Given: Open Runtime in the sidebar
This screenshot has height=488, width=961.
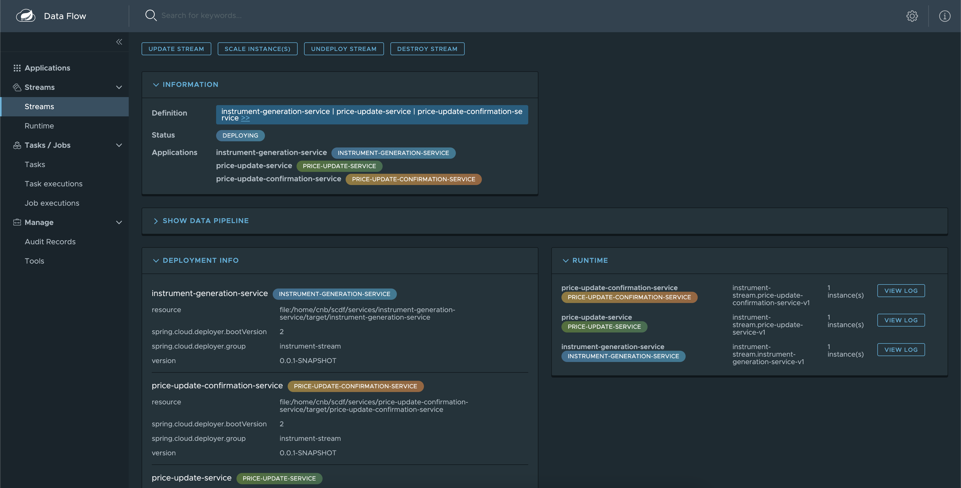Looking at the screenshot, I should (39, 126).
